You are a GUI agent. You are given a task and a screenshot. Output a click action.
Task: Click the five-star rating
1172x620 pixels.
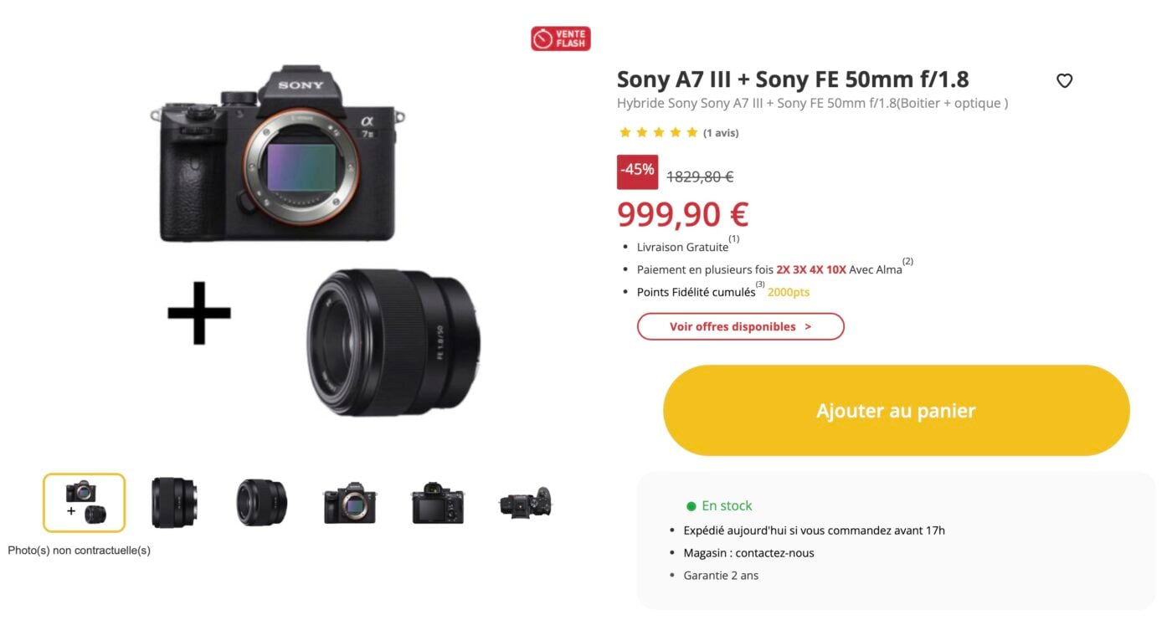[658, 132]
